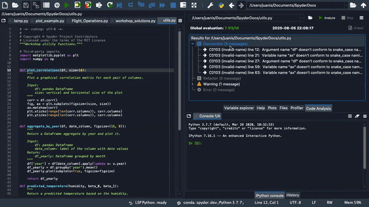The height and width of the screenshot is (207, 369).
Task: Switch to Flight_Operations.py tab
Action: [90, 21]
